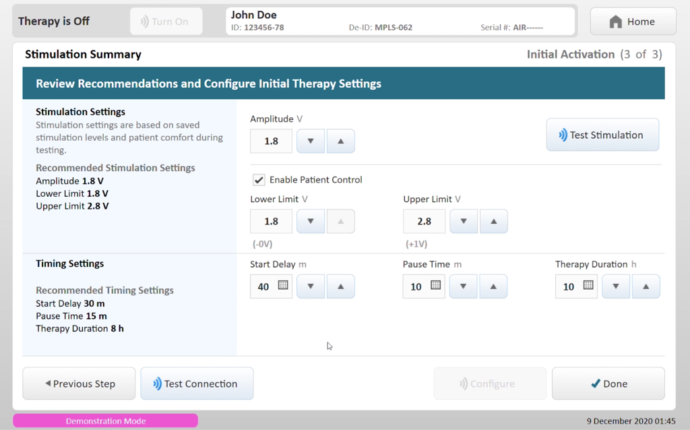Click the Serial # AIR text
Viewport: 690px width, 430px height.
(512, 27)
